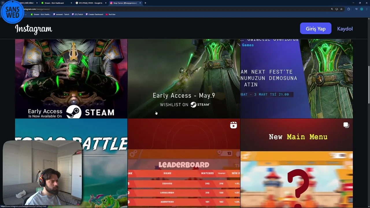Click the zoom magnifier icon in address bar
This screenshot has width=370, height=208.
coord(332,9)
